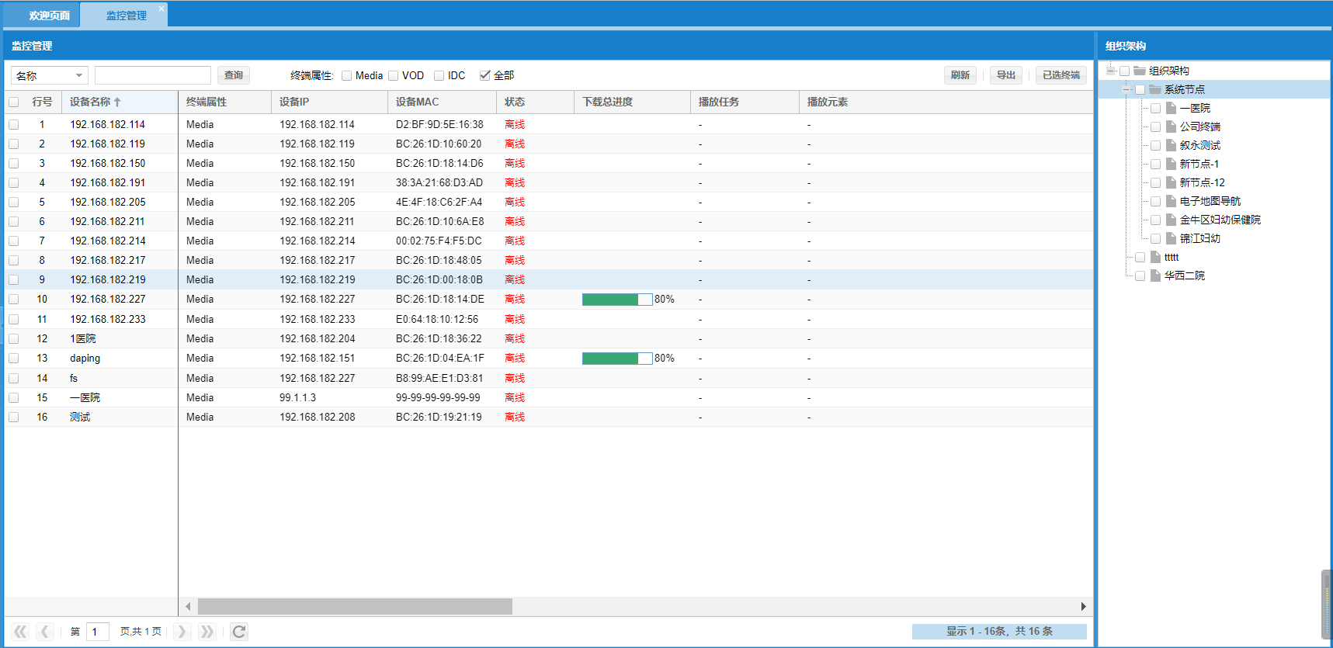This screenshot has width=1333, height=648.
Task: Click the document icon of 锦江妇幼
Action: coord(1171,238)
